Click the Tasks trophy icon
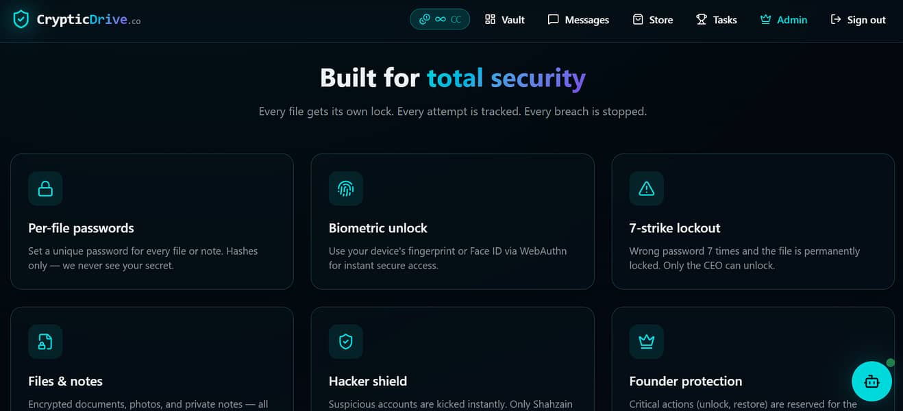 click(702, 19)
